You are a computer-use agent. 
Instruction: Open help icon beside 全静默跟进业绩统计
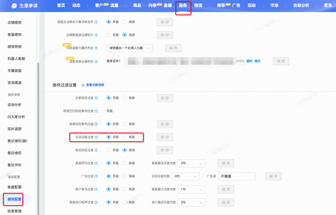[96, 35]
